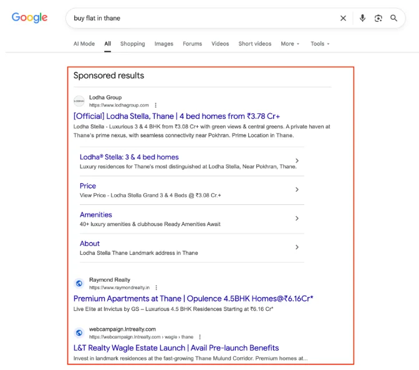Click 'Sponsored results' heading

pos(108,75)
